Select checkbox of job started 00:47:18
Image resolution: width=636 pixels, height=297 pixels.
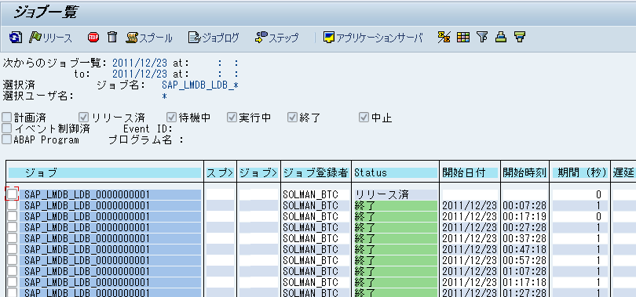12,249
